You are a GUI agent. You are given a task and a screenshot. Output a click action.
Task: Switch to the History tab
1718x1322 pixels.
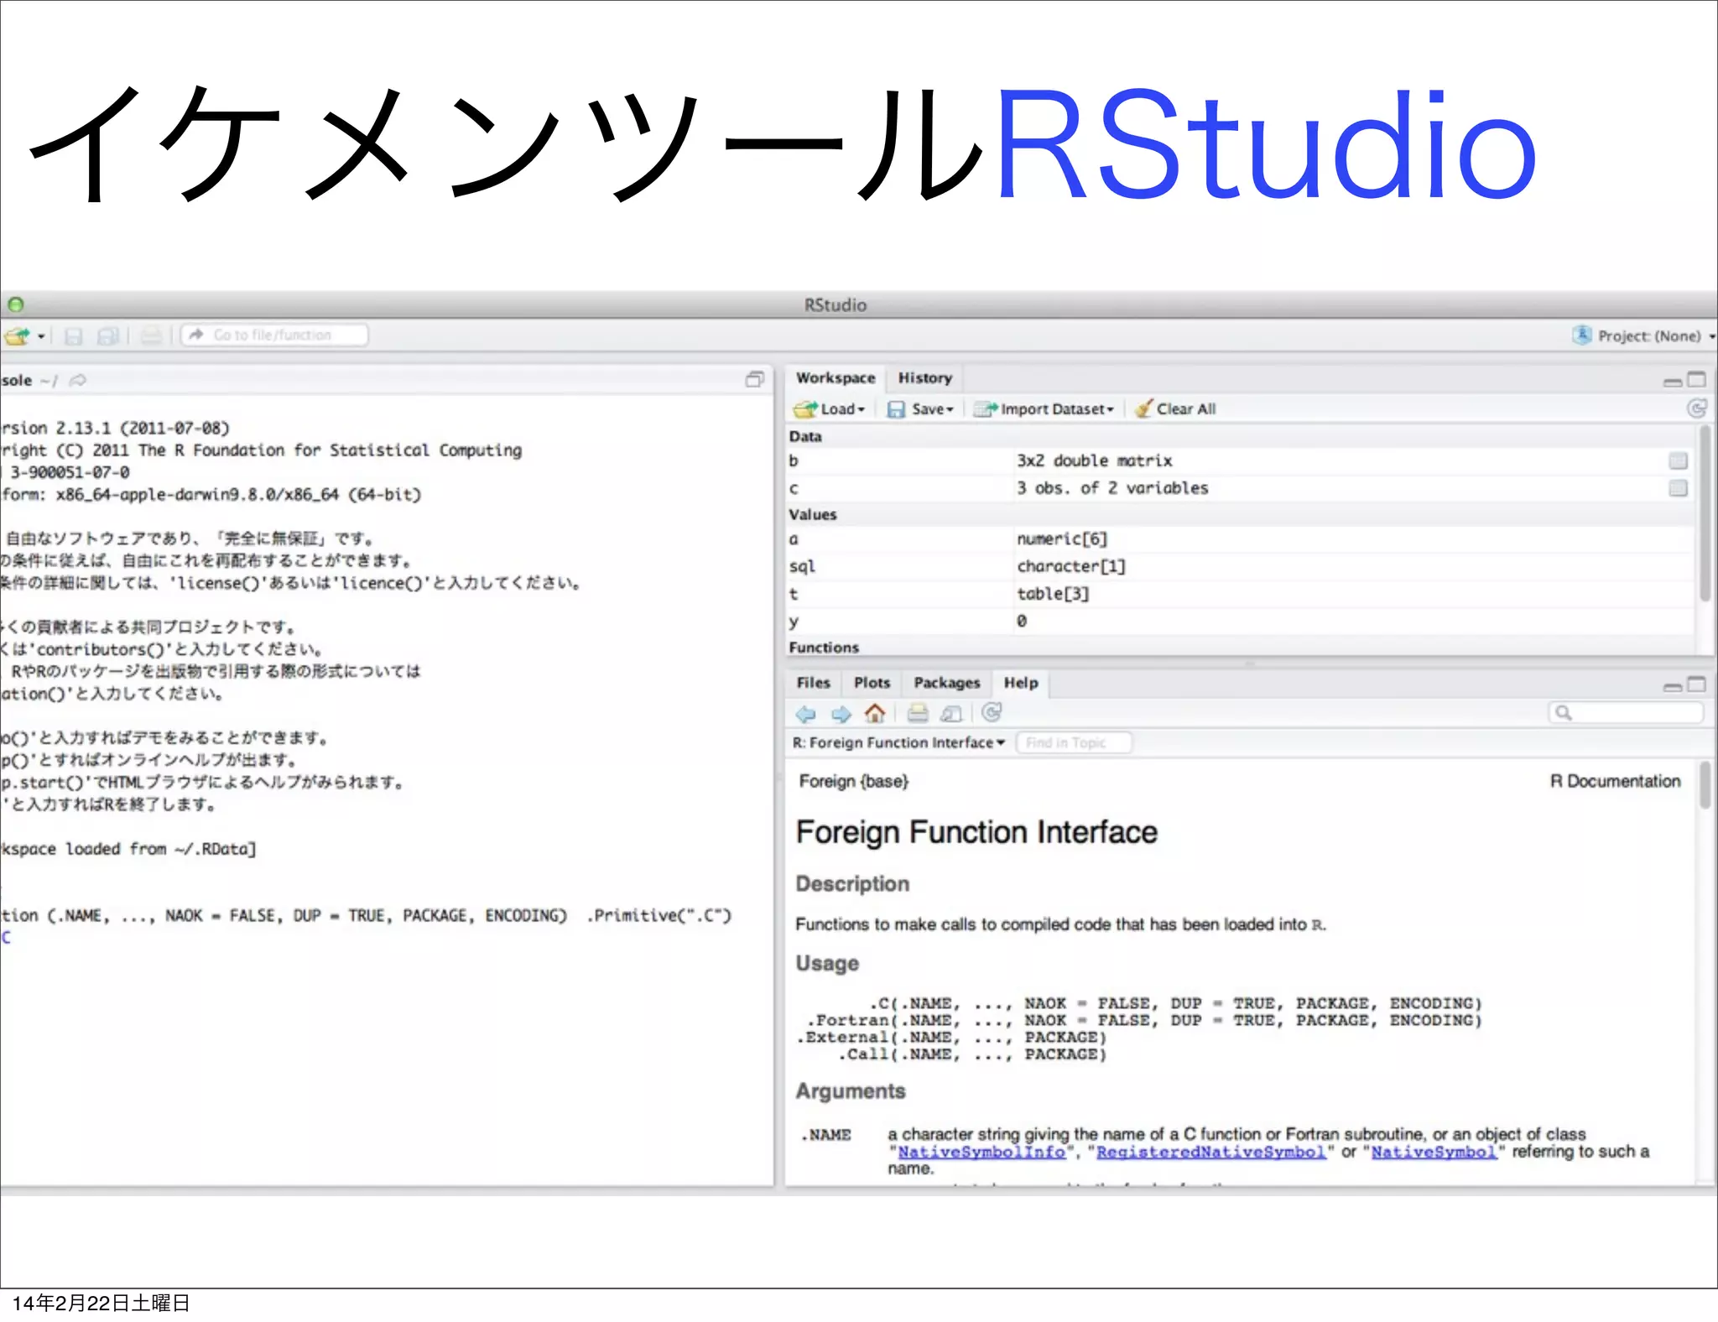point(924,378)
